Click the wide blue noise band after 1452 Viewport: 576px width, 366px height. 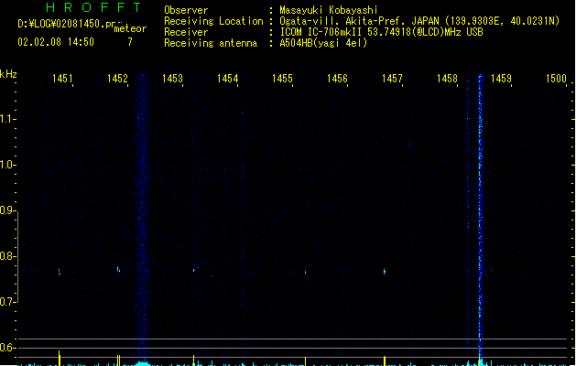[143, 217]
